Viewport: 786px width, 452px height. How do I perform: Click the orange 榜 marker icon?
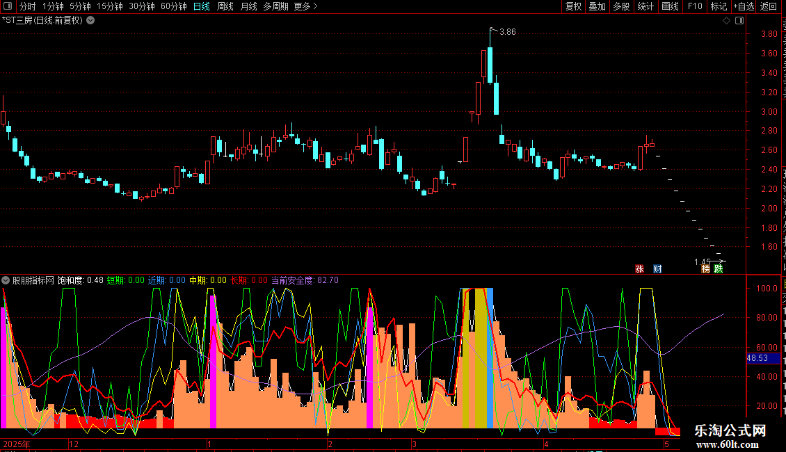706,269
